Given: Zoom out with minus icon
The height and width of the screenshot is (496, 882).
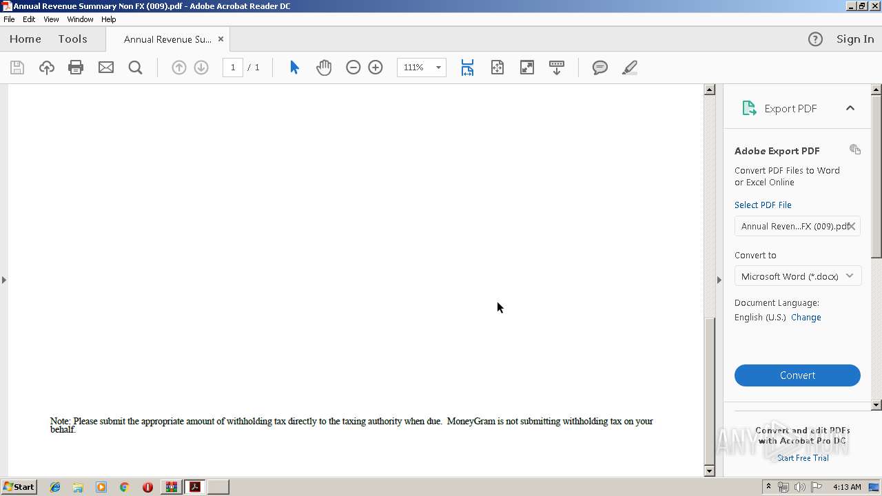Looking at the screenshot, I should 353,68.
